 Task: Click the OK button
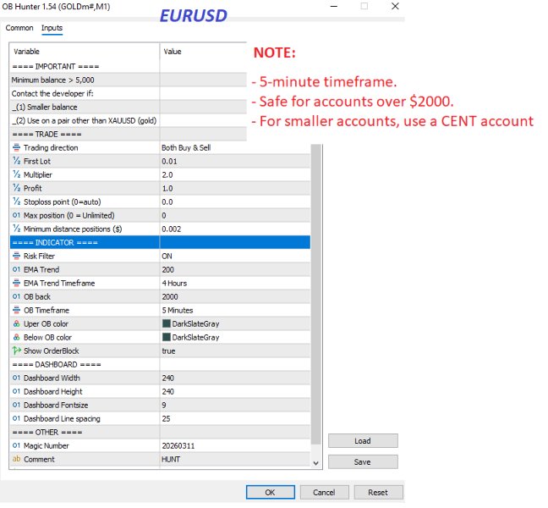point(270,492)
